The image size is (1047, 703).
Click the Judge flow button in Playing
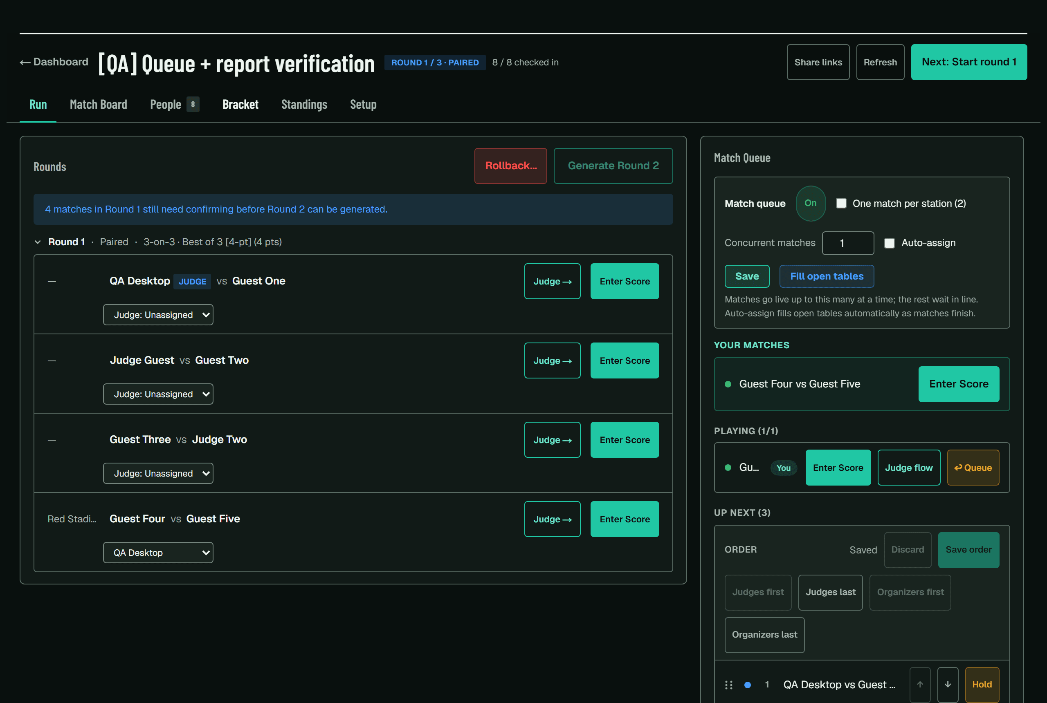coord(909,468)
